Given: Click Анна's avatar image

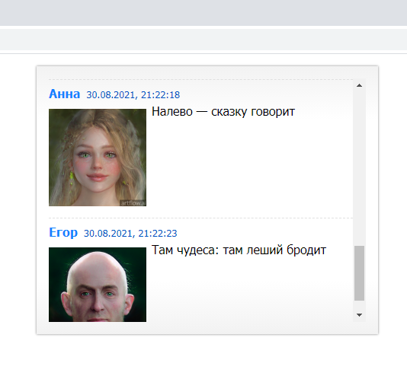Looking at the screenshot, I should tap(98, 158).
